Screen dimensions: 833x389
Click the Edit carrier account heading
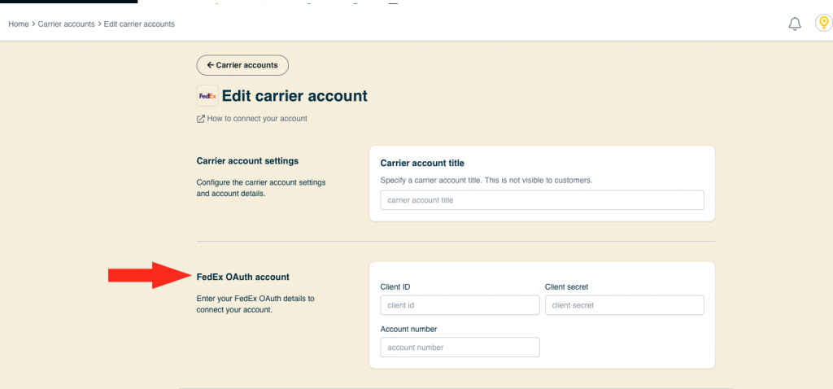294,96
